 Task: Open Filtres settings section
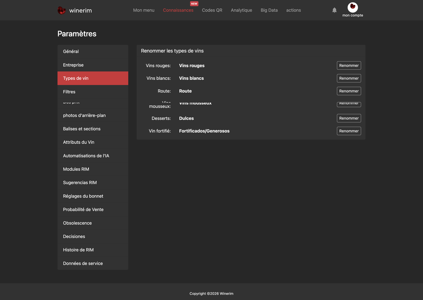click(93, 92)
